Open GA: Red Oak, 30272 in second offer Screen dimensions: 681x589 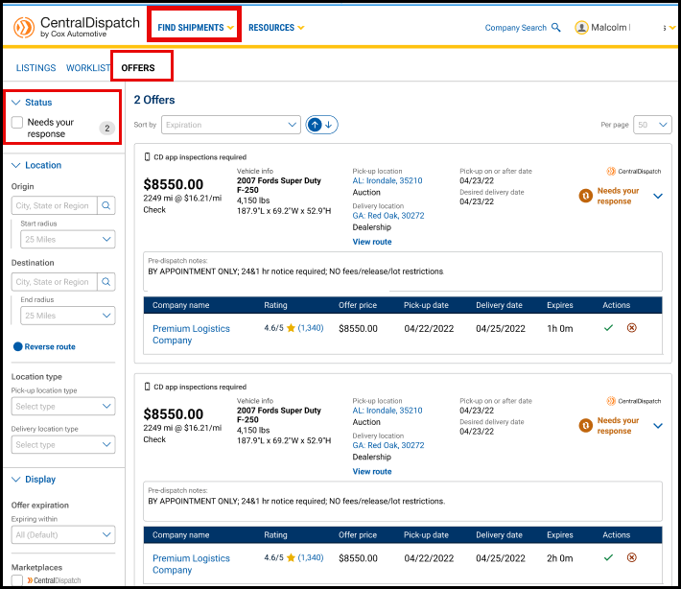(x=388, y=445)
